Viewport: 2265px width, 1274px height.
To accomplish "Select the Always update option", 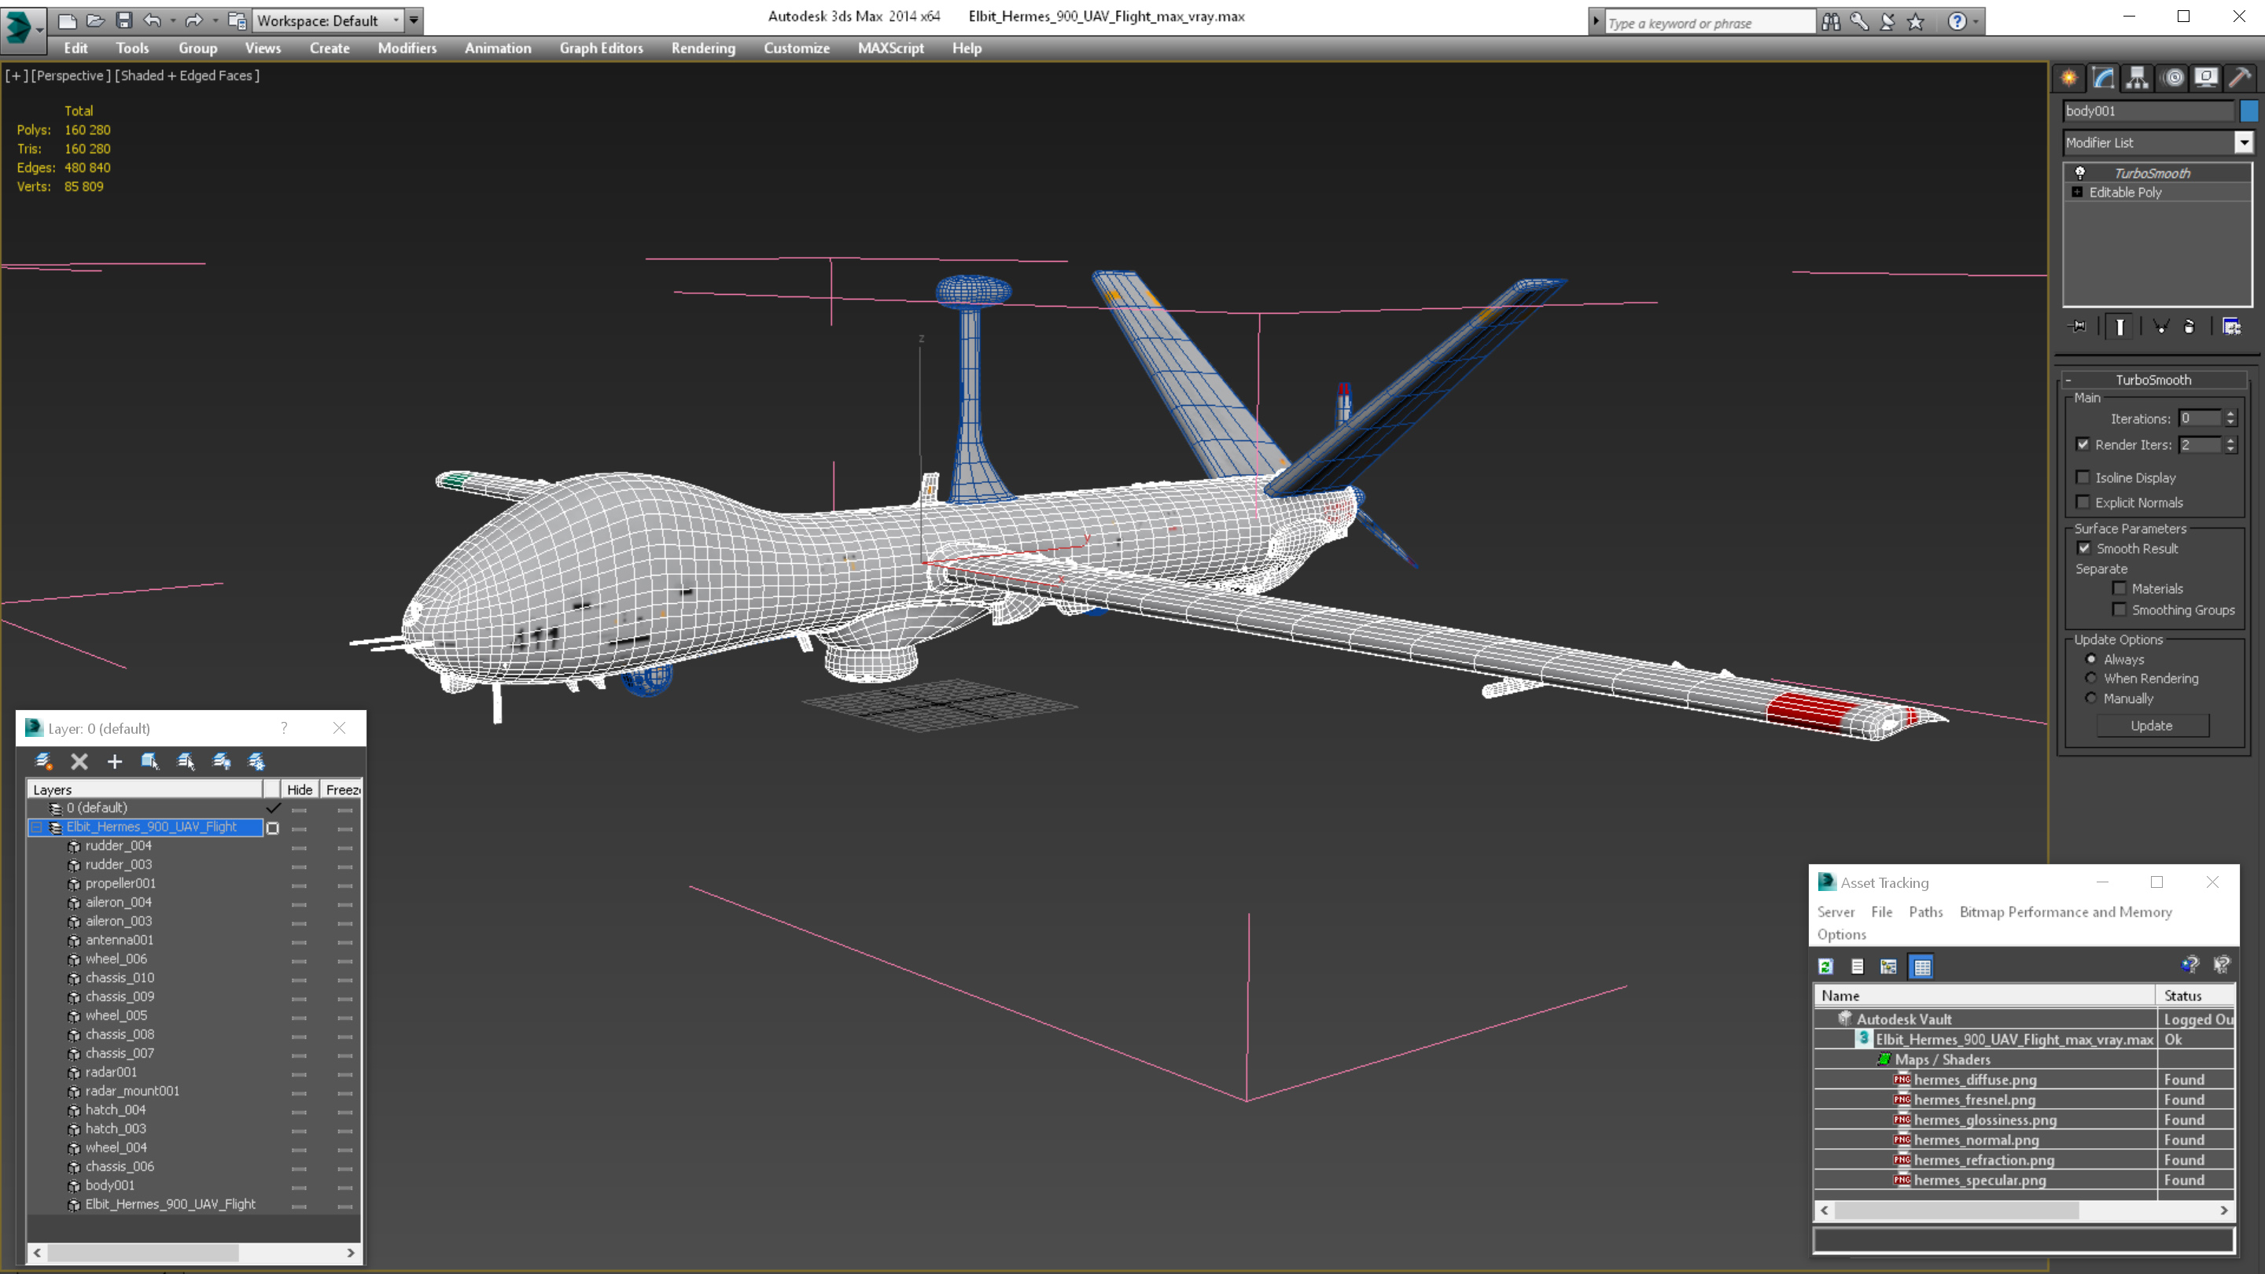I will (2091, 658).
